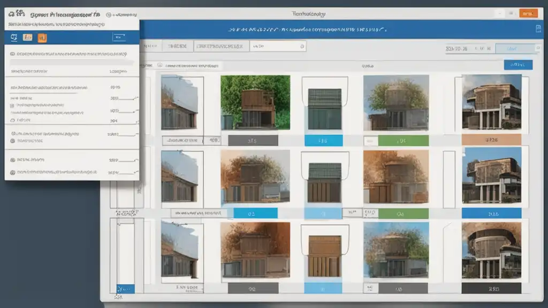The height and width of the screenshot is (308, 548).
Task: Click the outlined box icon on the left panel's blue bar
Action: [x=119, y=37]
